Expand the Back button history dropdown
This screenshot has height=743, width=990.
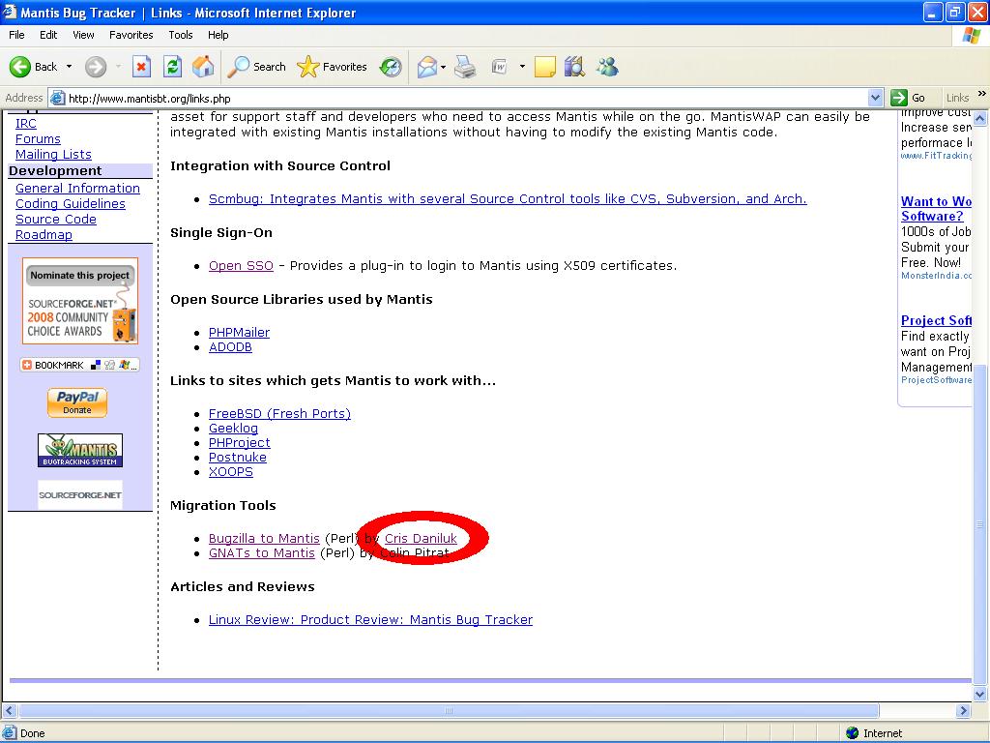tap(69, 67)
